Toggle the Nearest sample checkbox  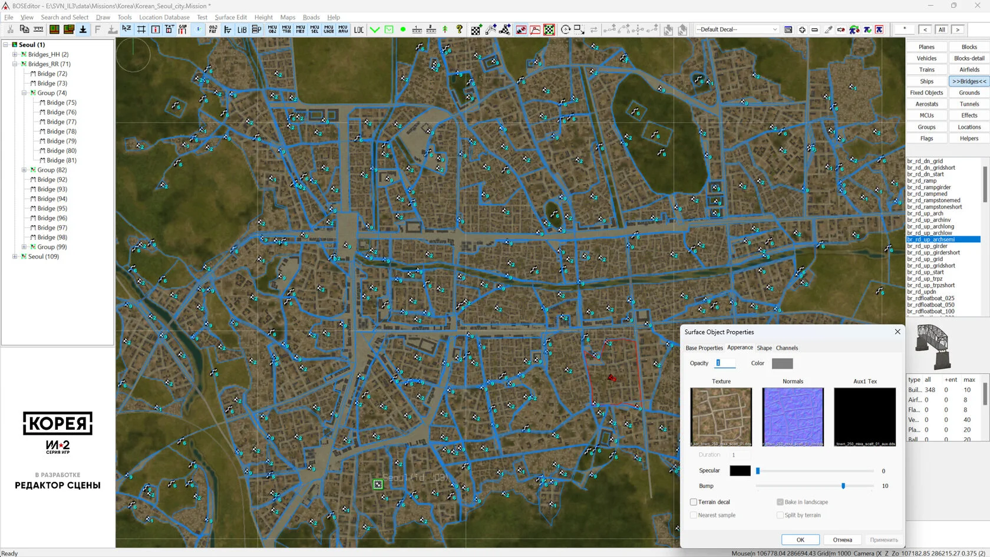click(x=694, y=515)
